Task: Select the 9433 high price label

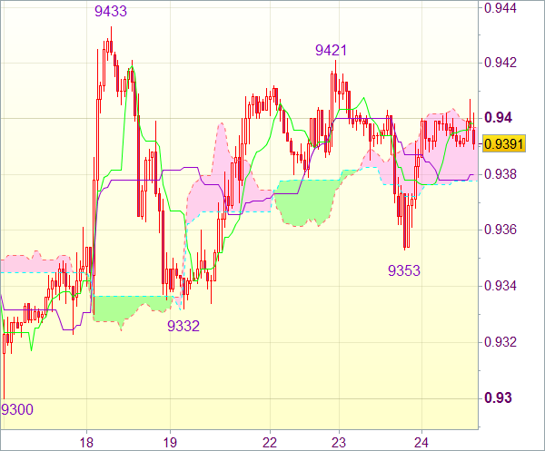Action: [x=111, y=11]
